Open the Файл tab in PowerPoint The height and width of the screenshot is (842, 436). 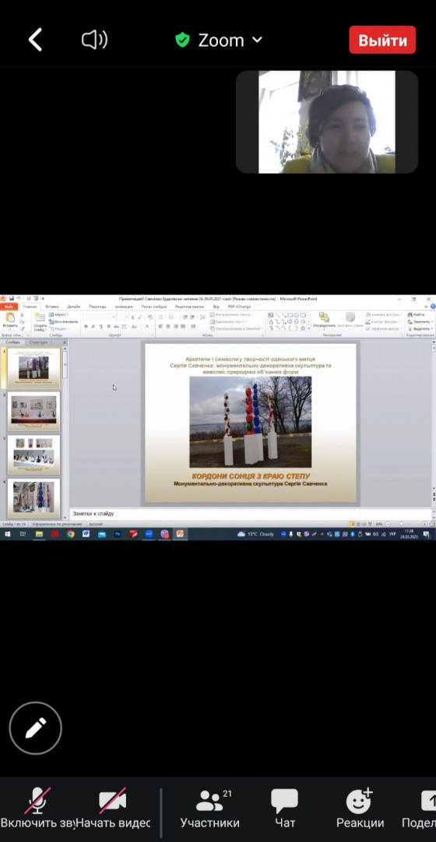tap(8, 306)
